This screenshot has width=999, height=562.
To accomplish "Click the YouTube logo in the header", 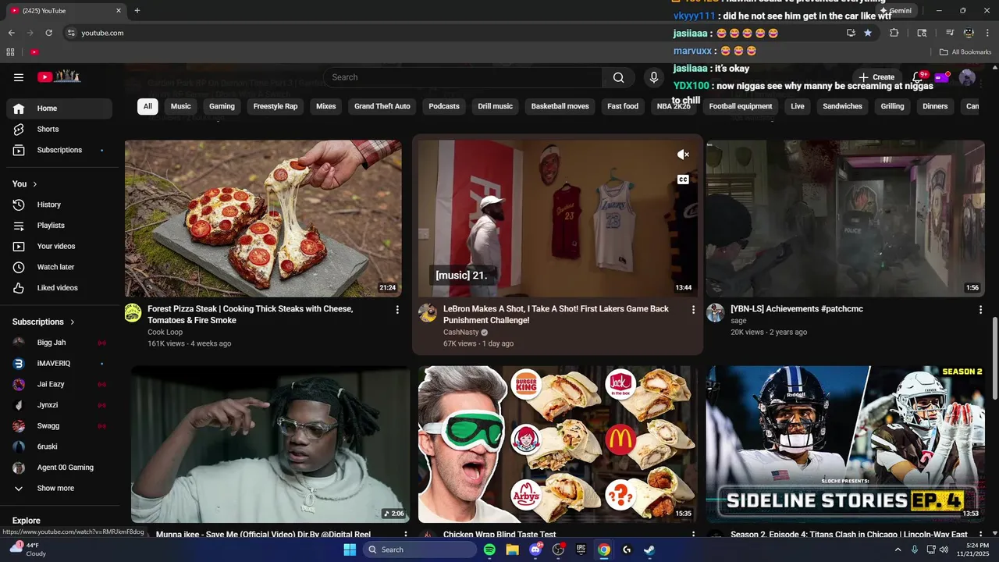I will (59, 76).
